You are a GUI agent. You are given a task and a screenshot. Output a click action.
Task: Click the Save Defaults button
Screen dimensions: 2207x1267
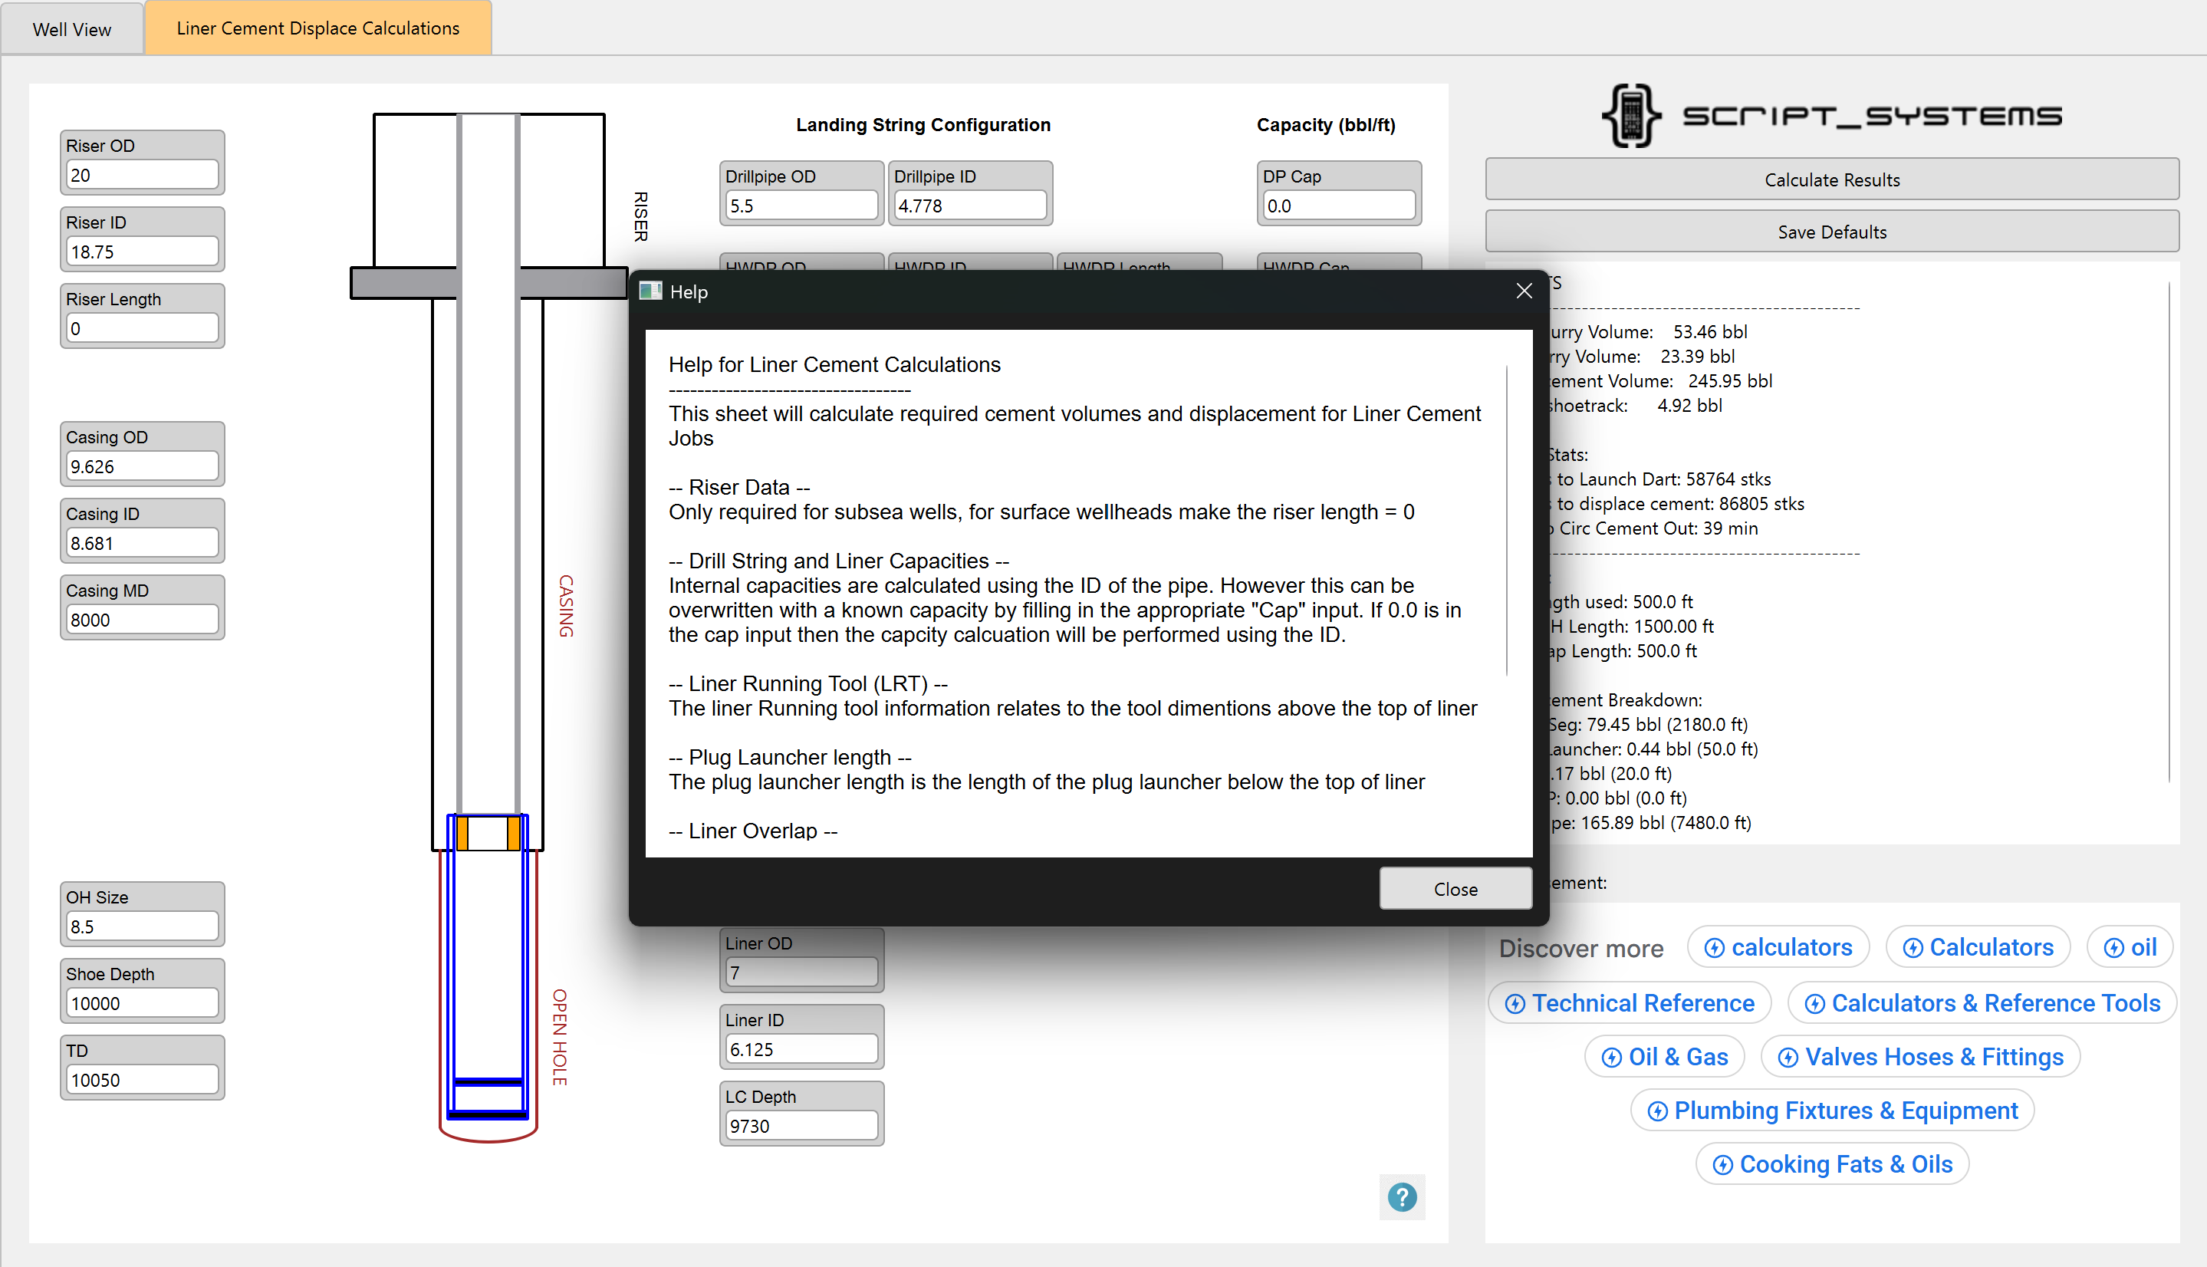[x=1831, y=232]
